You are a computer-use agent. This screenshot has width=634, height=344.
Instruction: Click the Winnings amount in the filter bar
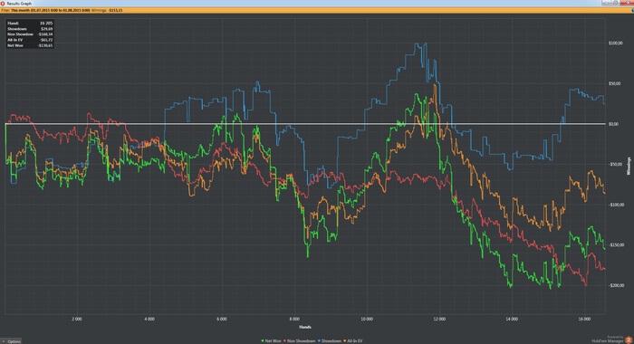[x=115, y=10]
